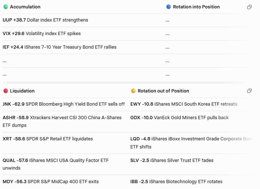Click the JNK -62.9 High Yield Bond entry

[64, 104]
